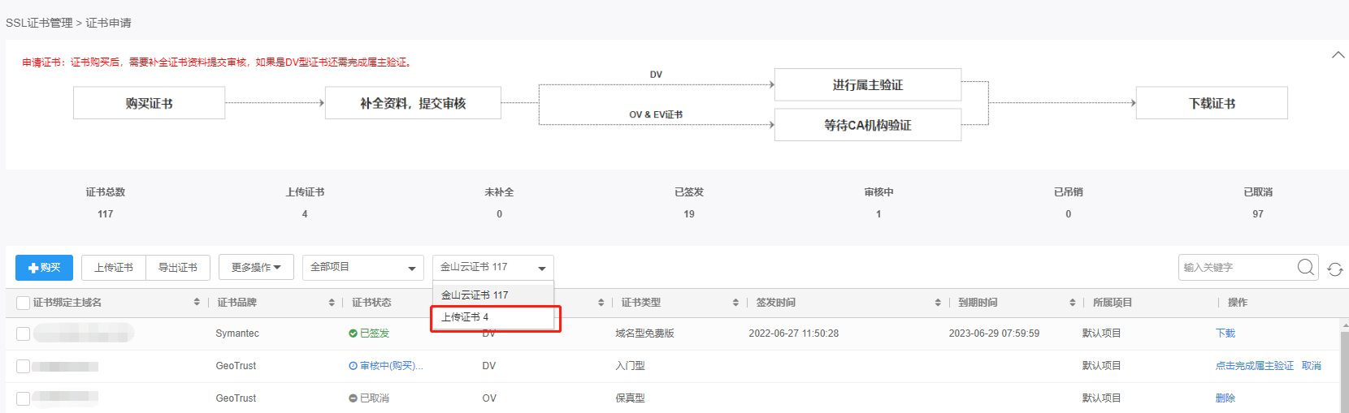Sort by 到期时间 column arrows

click(x=1073, y=302)
